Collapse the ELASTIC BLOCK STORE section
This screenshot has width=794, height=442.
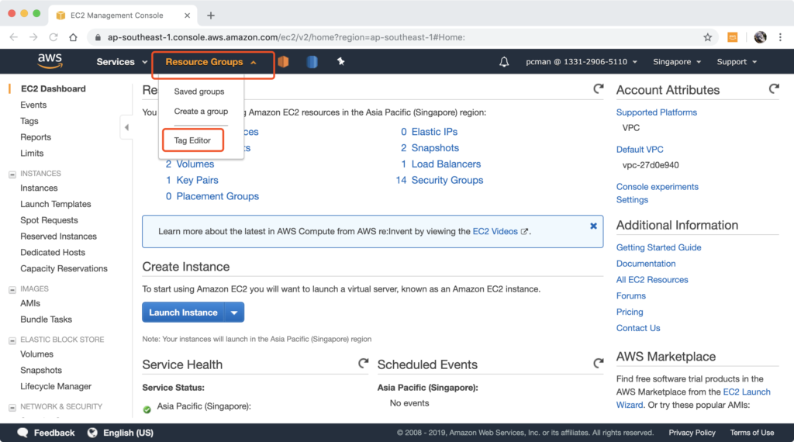coord(12,340)
